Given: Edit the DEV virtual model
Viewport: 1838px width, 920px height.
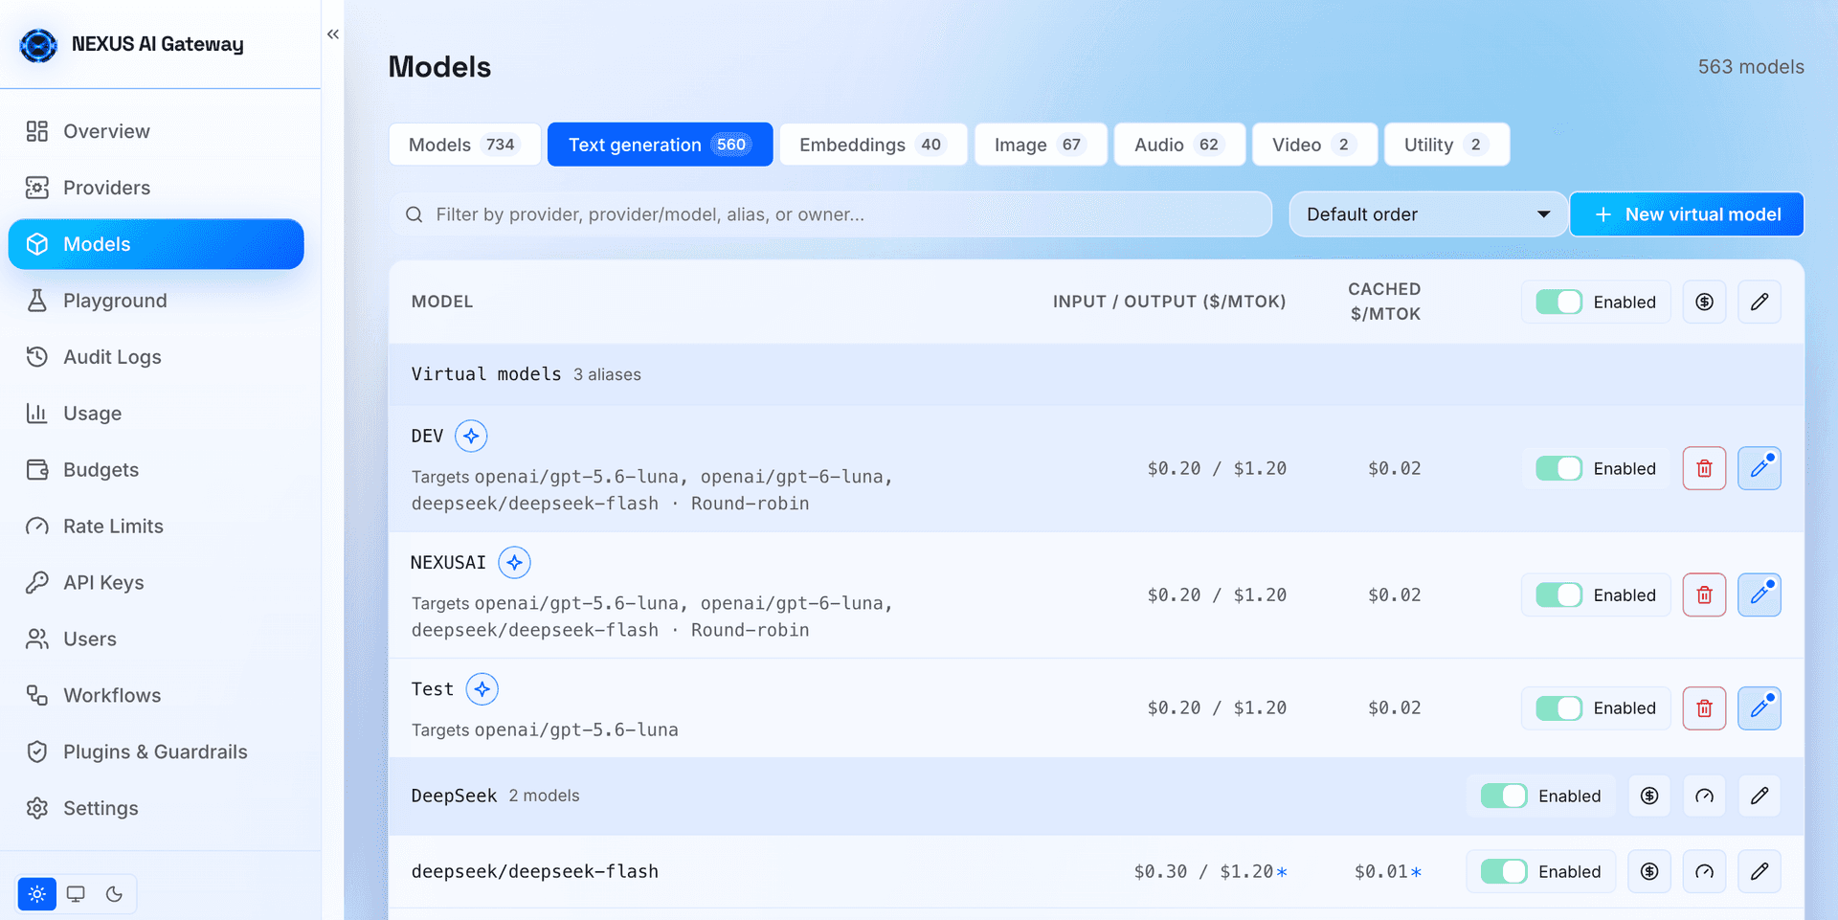Looking at the screenshot, I should (x=1760, y=468).
